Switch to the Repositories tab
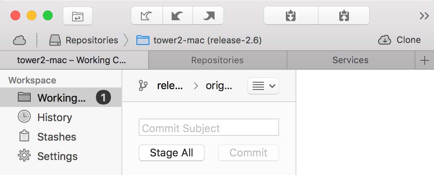434x175 pixels. (217, 60)
